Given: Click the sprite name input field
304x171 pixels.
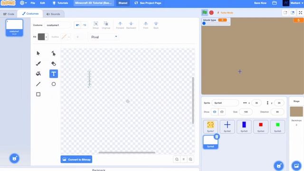Looking at the screenshot, I should tap(225, 103).
